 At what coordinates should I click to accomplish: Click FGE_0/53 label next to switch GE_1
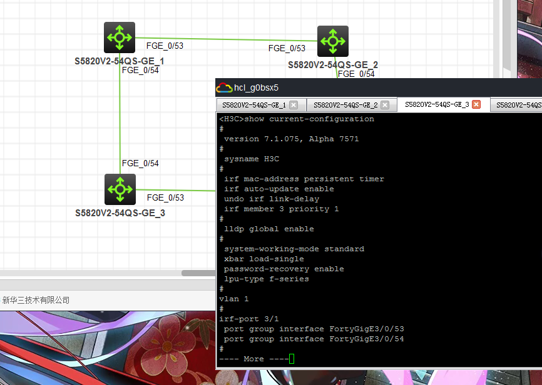tap(165, 46)
